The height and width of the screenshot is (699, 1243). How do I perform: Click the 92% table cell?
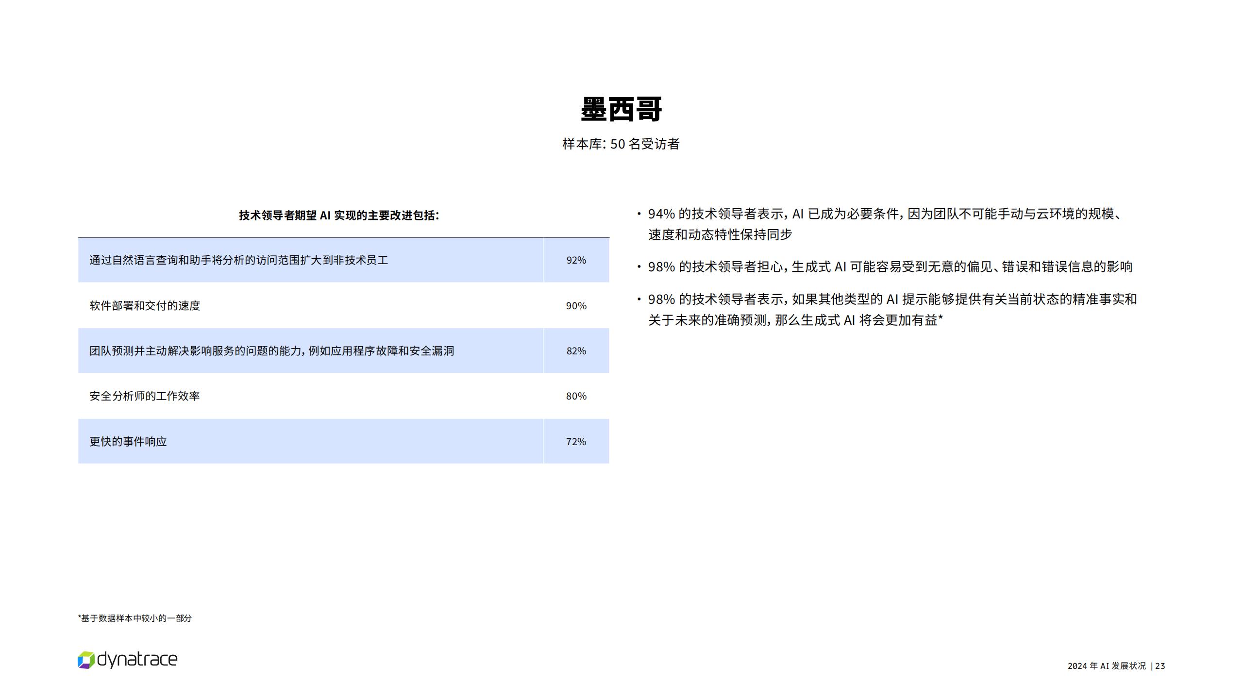pyautogui.click(x=576, y=260)
